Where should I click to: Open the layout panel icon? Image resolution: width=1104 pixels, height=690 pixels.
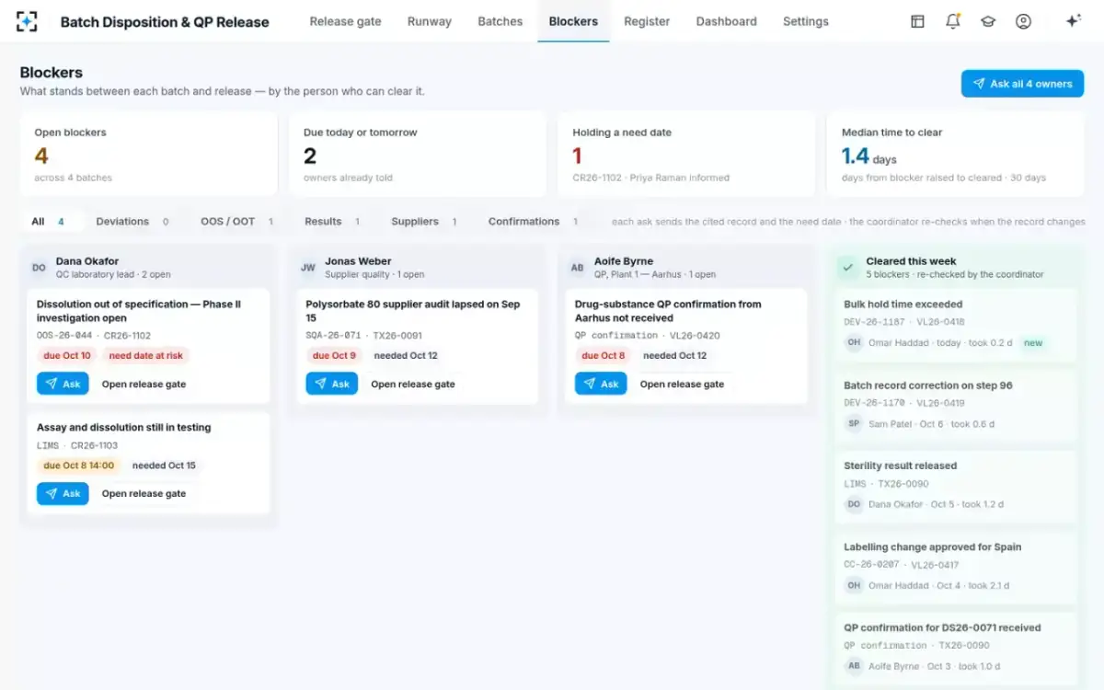(x=917, y=21)
